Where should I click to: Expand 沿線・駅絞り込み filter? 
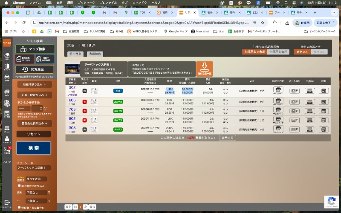point(35,95)
